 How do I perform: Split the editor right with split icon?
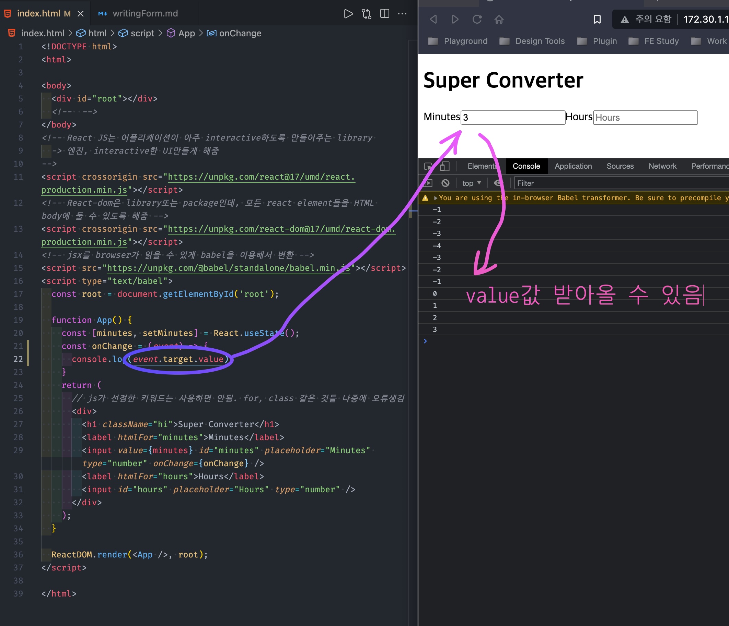coord(384,14)
